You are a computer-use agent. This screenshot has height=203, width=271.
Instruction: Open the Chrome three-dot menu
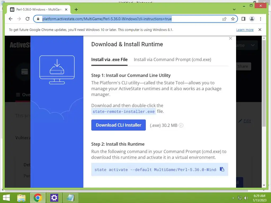(260, 19)
